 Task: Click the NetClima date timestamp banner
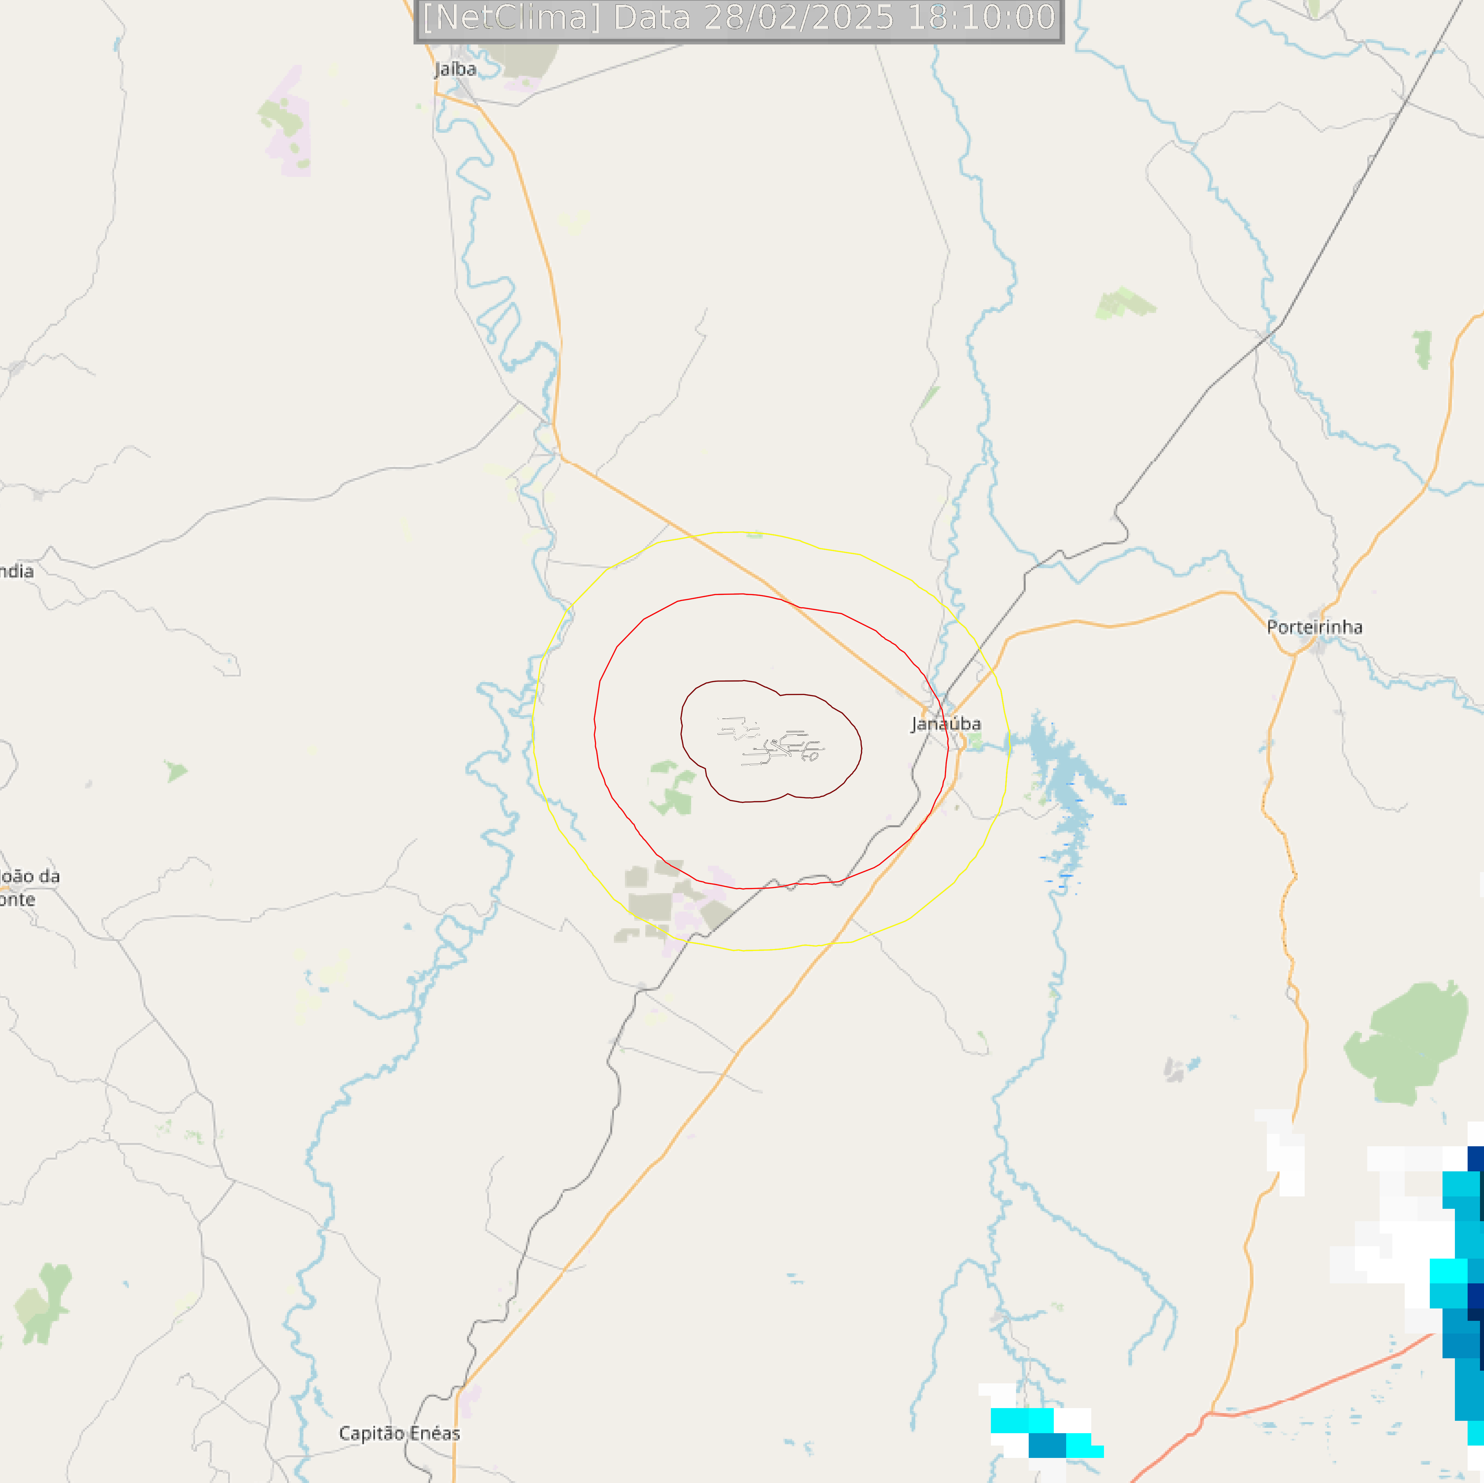(x=739, y=19)
